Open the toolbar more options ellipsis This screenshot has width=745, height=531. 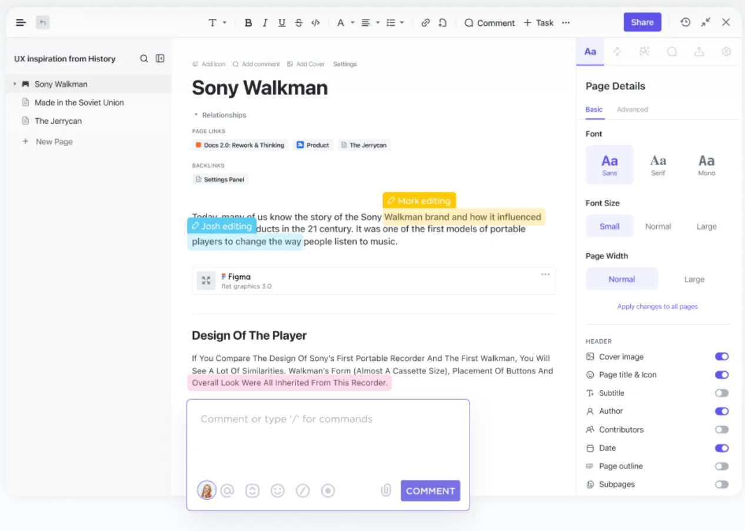click(566, 23)
